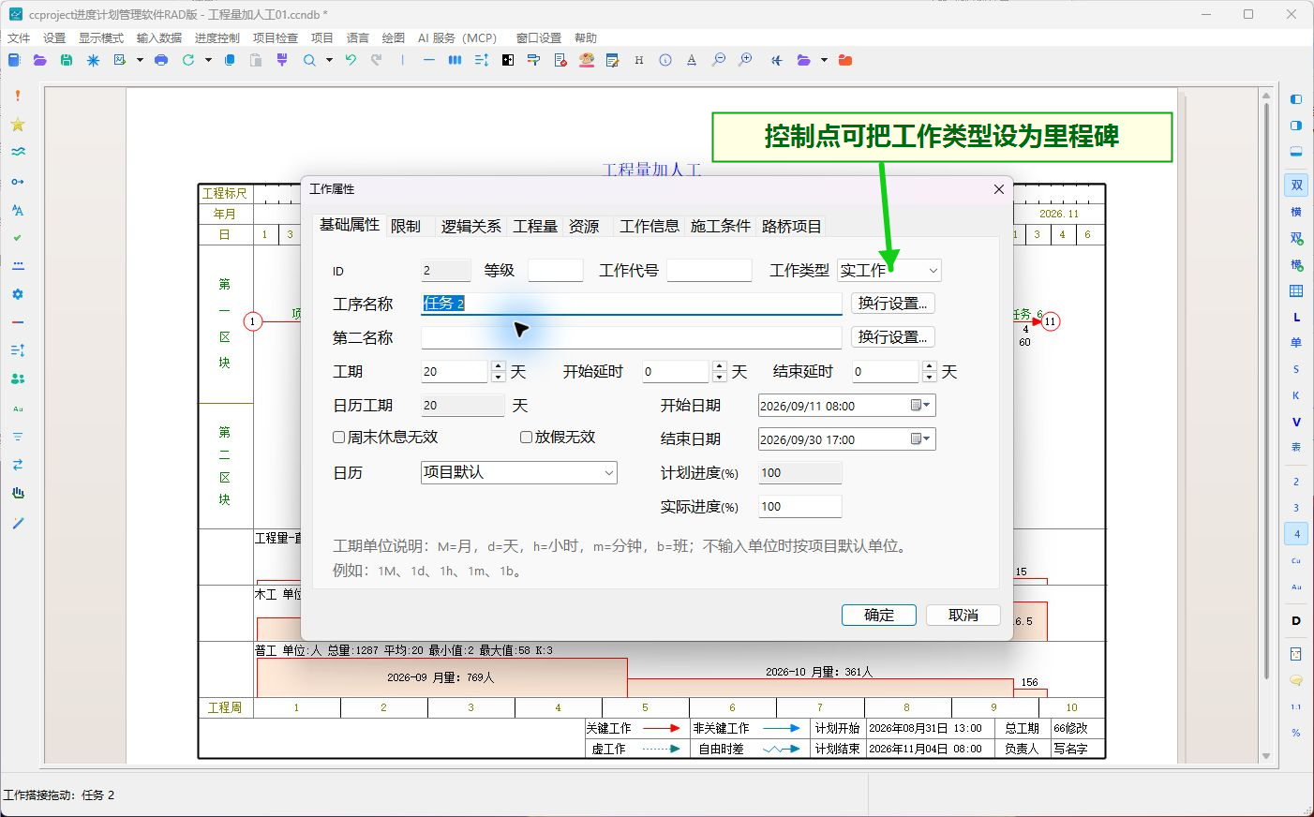Click the green refresh icon
Screen dimensions: 1314x817
click(188, 60)
